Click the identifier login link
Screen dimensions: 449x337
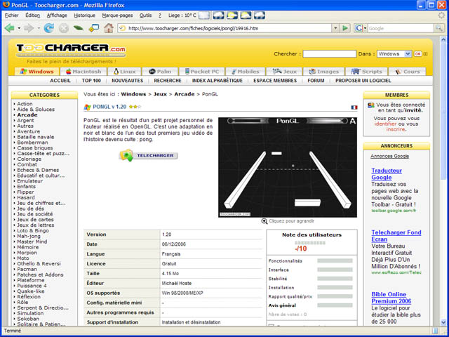tap(385, 124)
